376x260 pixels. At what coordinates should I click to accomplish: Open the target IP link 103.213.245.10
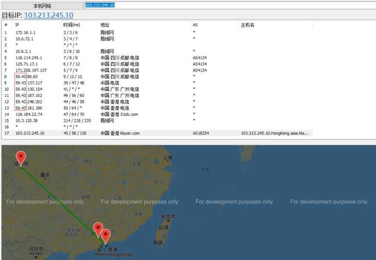(x=49, y=16)
